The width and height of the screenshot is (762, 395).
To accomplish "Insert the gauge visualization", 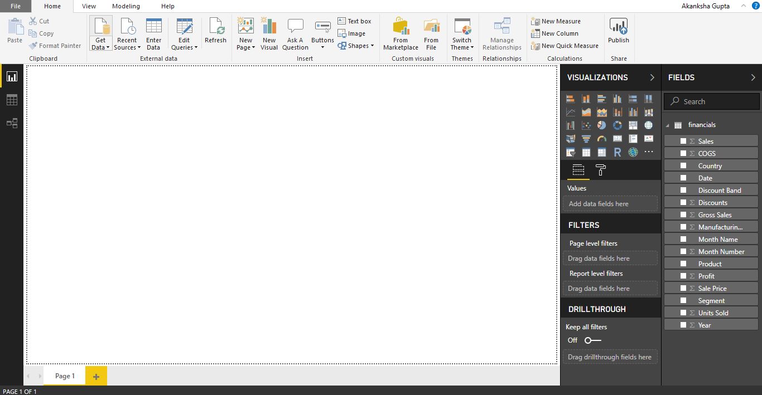I will [x=601, y=139].
